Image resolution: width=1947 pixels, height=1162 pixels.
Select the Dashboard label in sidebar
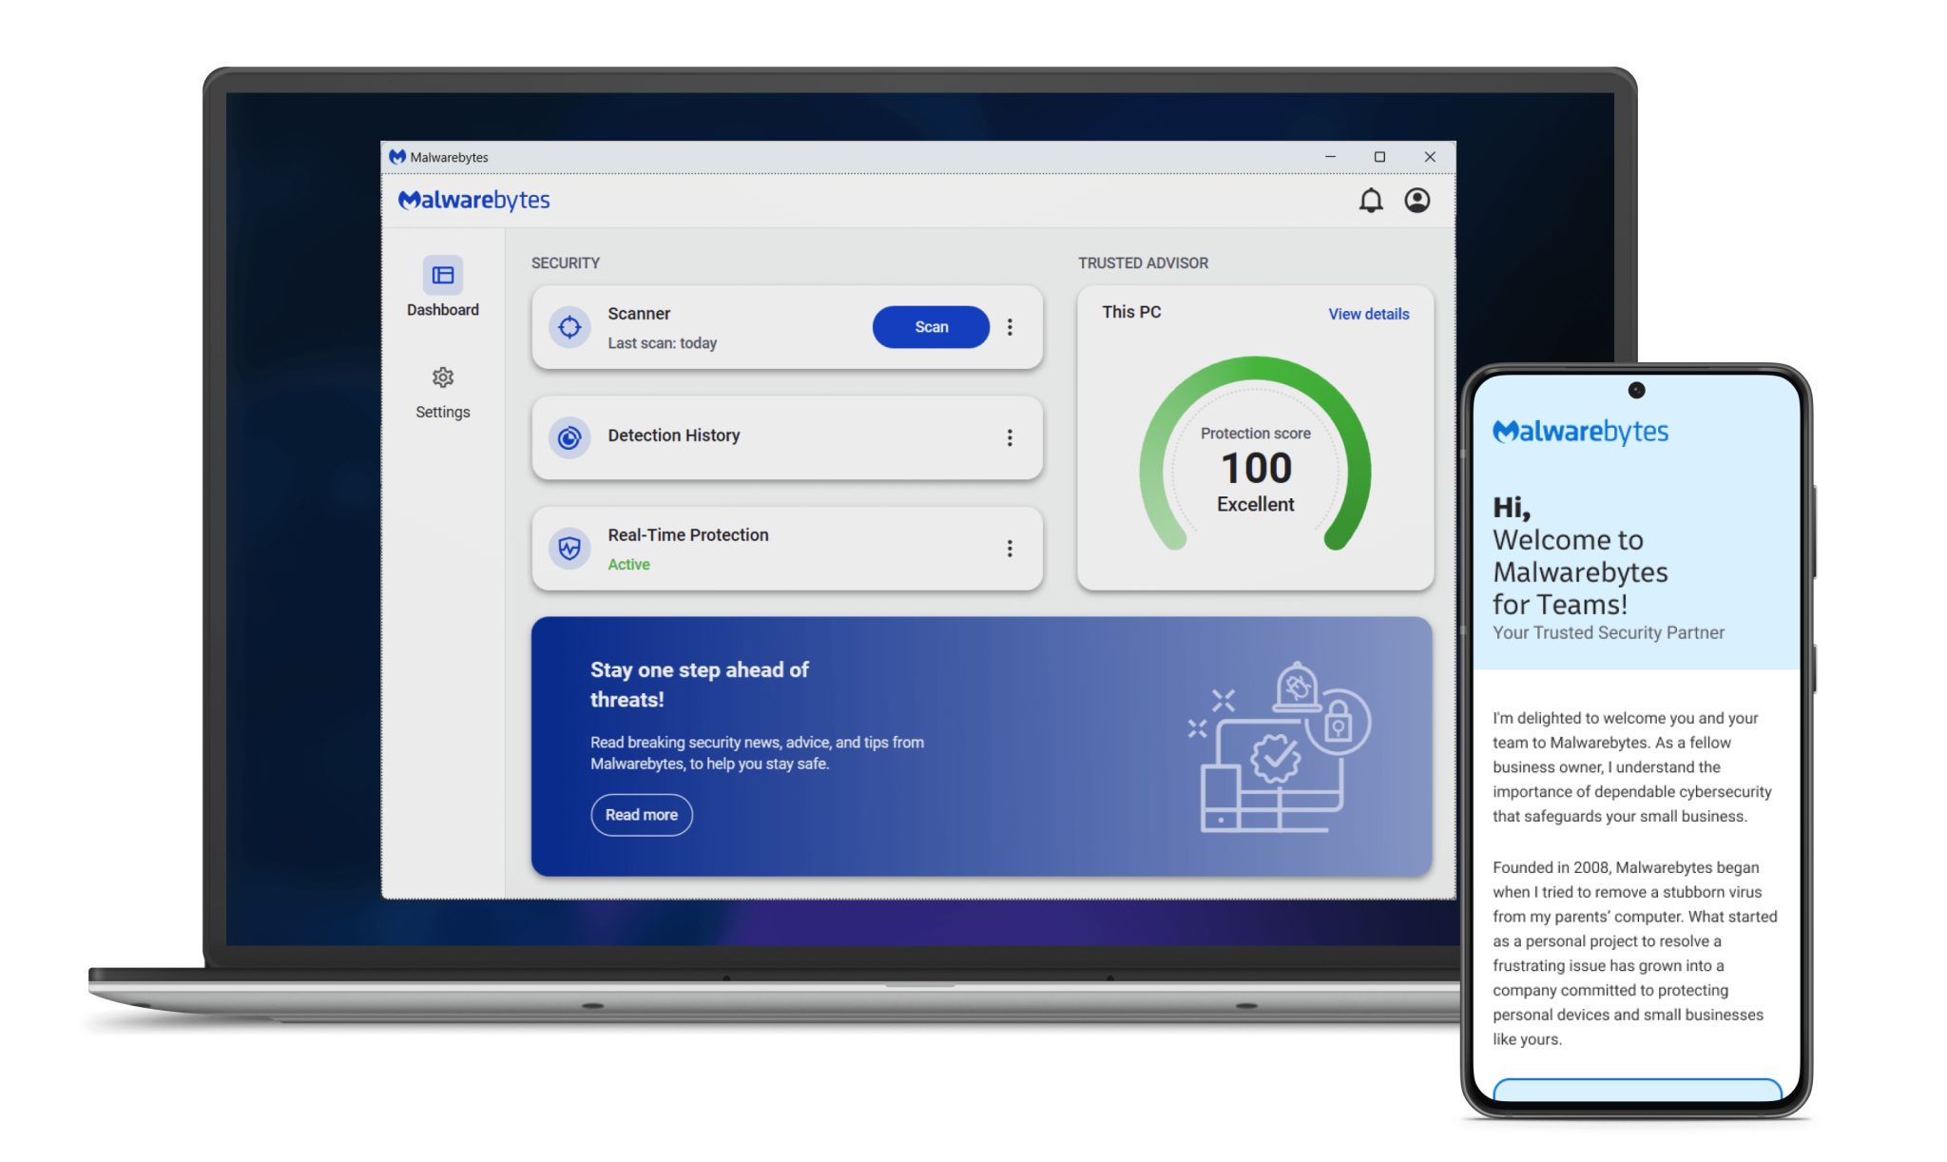click(x=443, y=310)
